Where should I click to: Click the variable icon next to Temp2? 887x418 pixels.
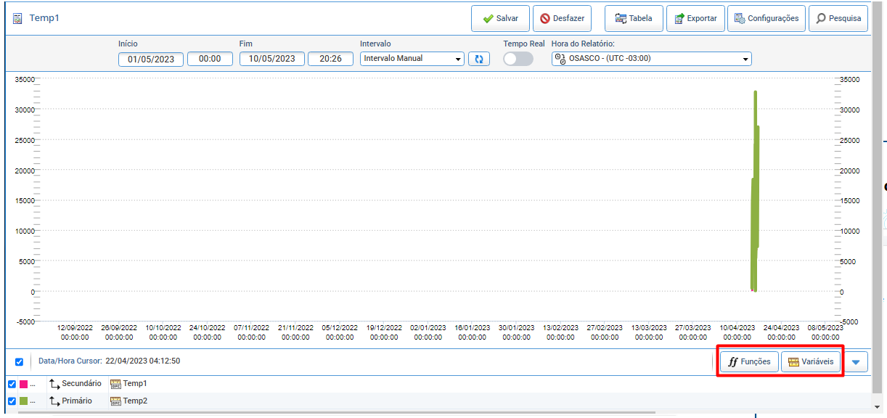[115, 401]
